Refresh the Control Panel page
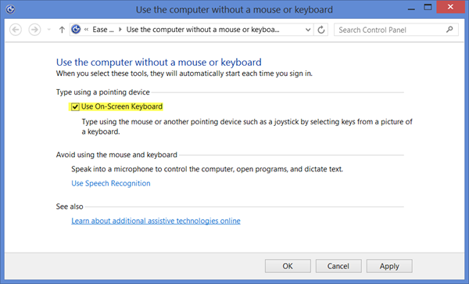 click(321, 30)
